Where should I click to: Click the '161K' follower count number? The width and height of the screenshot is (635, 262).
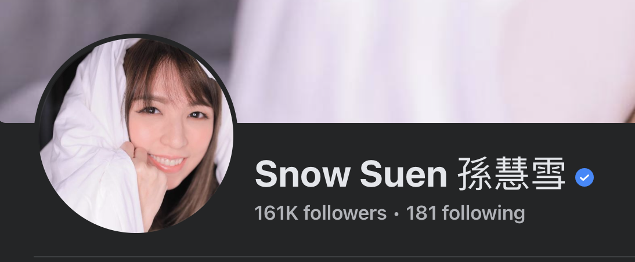(x=276, y=213)
